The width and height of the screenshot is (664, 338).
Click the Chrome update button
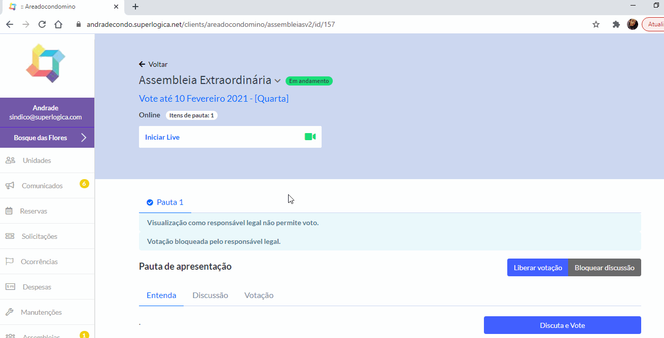[x=653, y=24]
